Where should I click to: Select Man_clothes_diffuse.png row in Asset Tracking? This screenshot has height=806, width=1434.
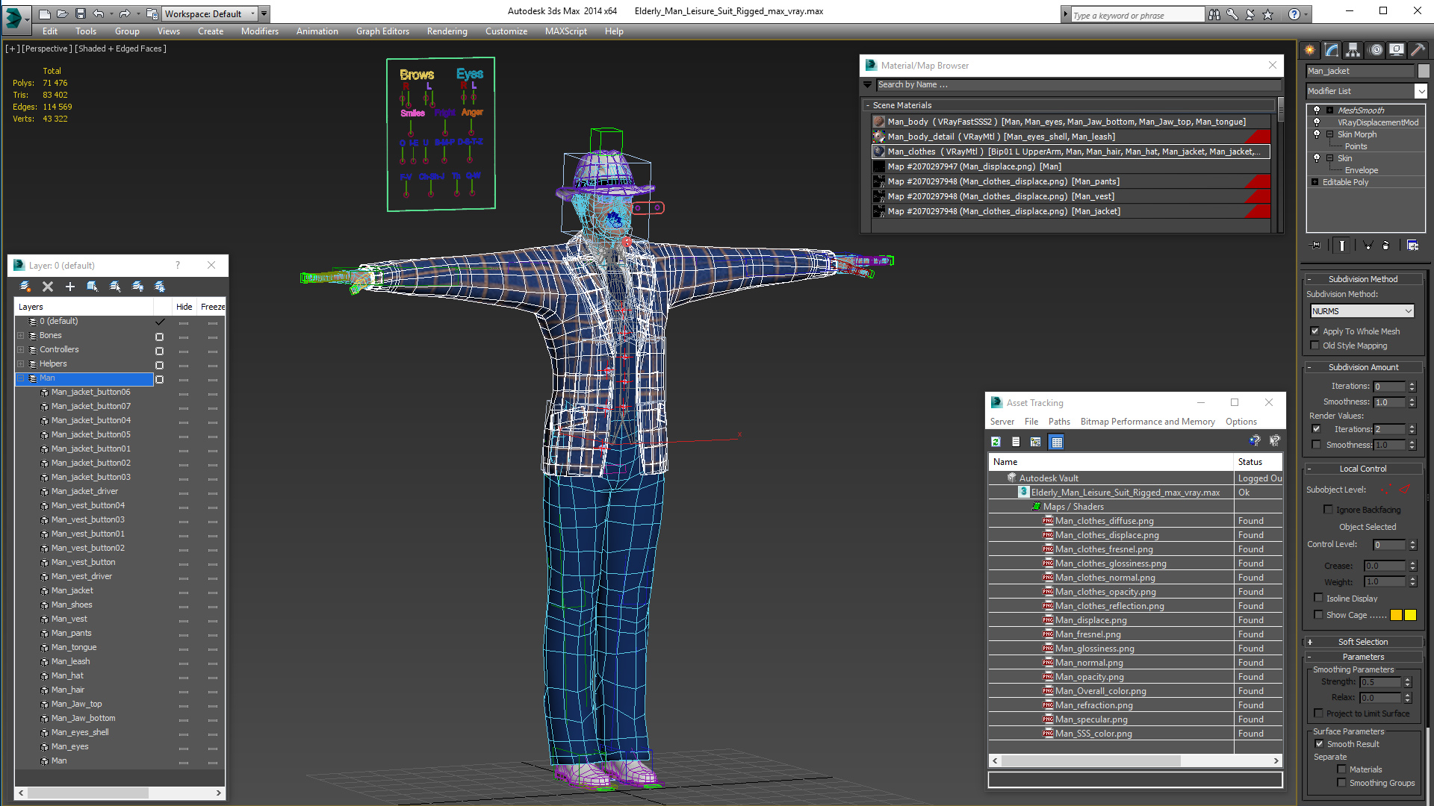point(1135,521)
